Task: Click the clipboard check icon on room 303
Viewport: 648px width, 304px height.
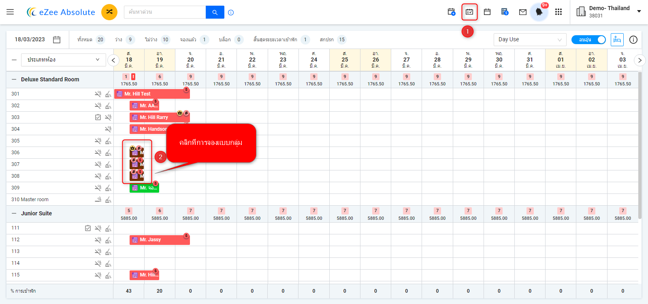Action: (98, 117)
